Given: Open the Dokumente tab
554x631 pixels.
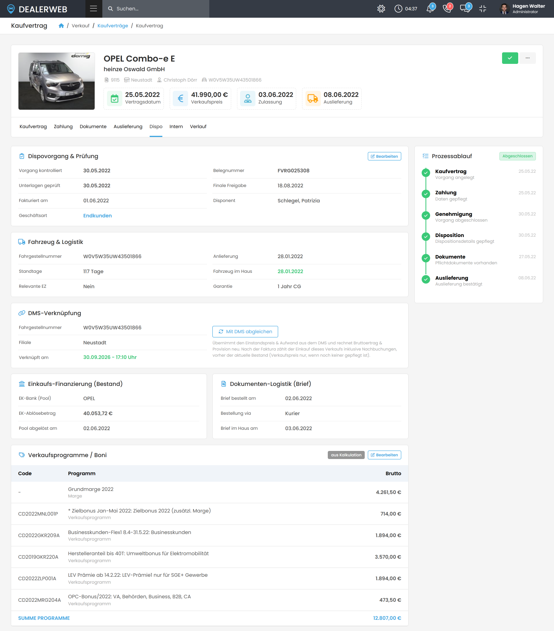Looking at the screenshot, I should [93, 127].
